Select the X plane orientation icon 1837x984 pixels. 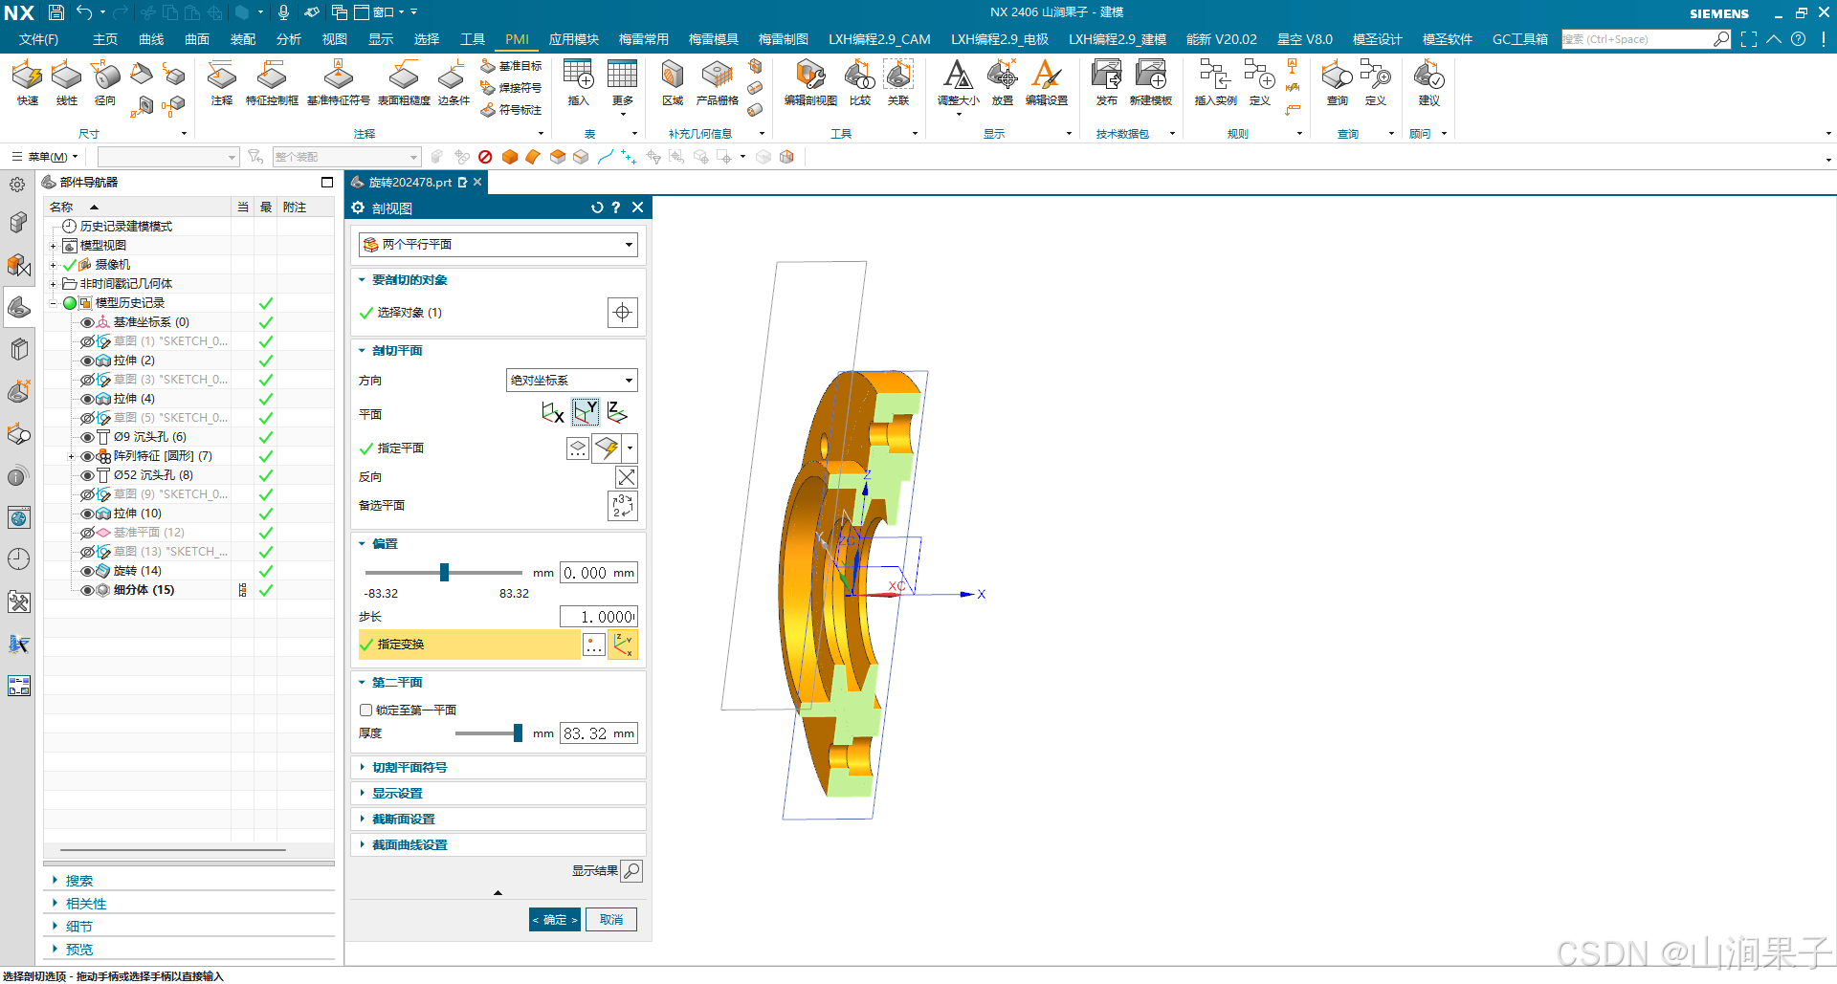(552, 413)
